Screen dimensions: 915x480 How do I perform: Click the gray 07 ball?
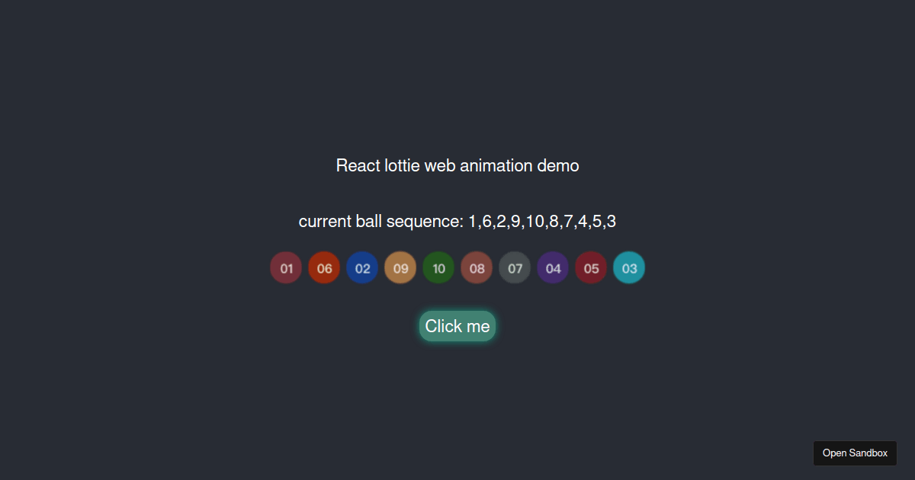515,267
